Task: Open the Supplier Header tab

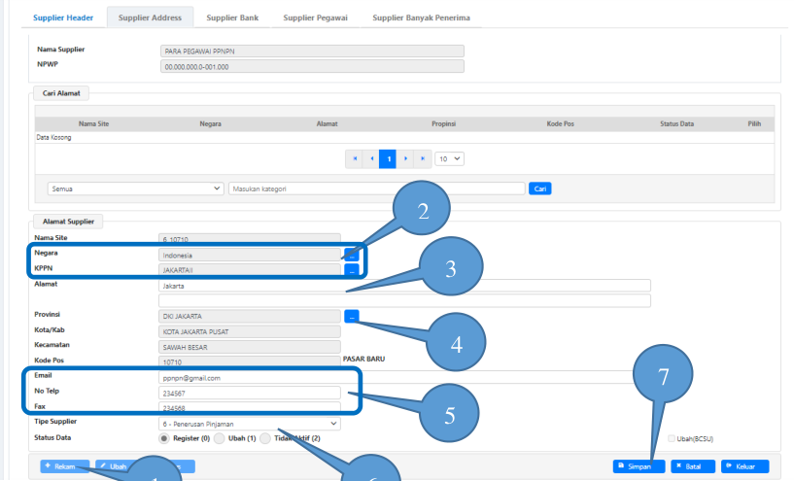Action: (63, 17)
